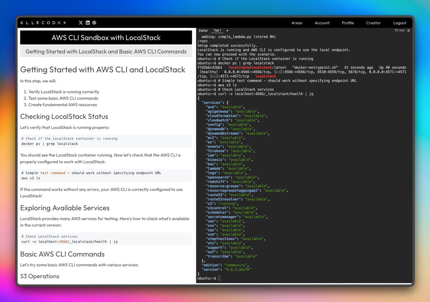Click the "kinesis": "available" terminal line
430x302 pixels.
[229, 160]
